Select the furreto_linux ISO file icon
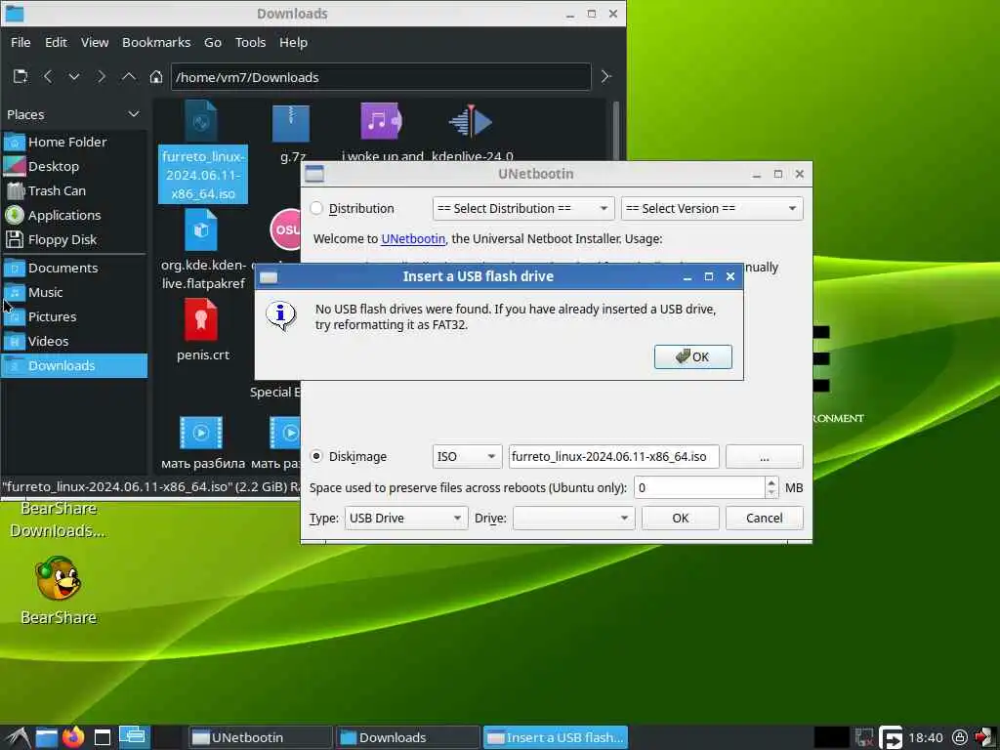The width and height of the screenshot is (1000, 750). (201, 121)
